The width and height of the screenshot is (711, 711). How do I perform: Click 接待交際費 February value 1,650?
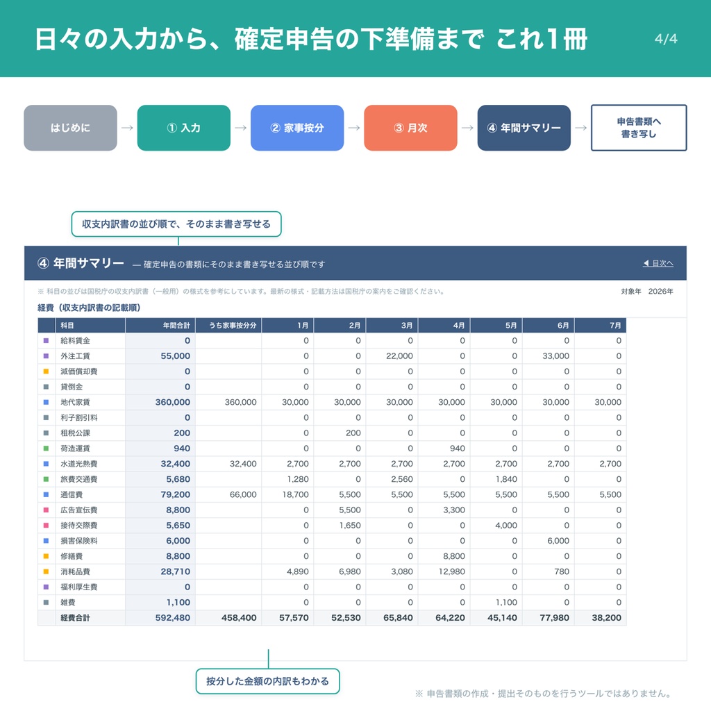click(x=350, y=526)
